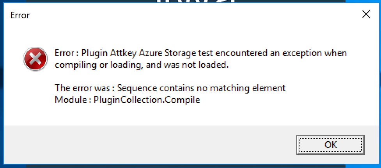Click the red error cross icon
The height and width of the screenshot is (168, 381).
(x=35, y=59)
